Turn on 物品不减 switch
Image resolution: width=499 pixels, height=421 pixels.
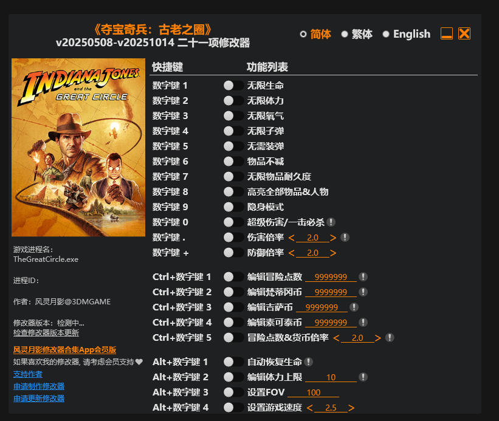[x=233, y=162]
